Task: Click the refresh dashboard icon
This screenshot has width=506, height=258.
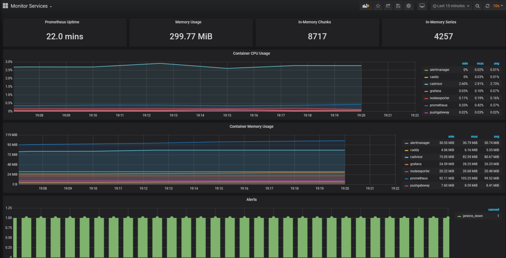Action: pos(488,6)
